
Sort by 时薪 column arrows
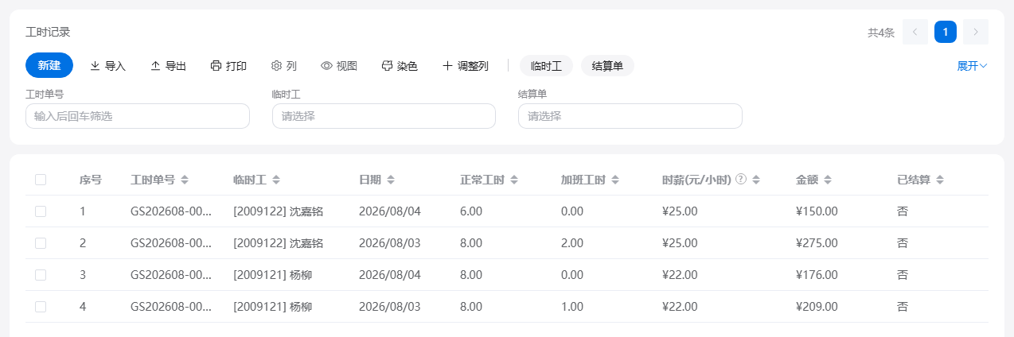[x=755, y=180]
